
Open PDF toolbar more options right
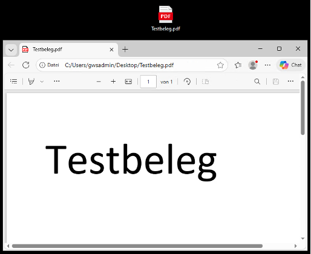click(290, 81)
